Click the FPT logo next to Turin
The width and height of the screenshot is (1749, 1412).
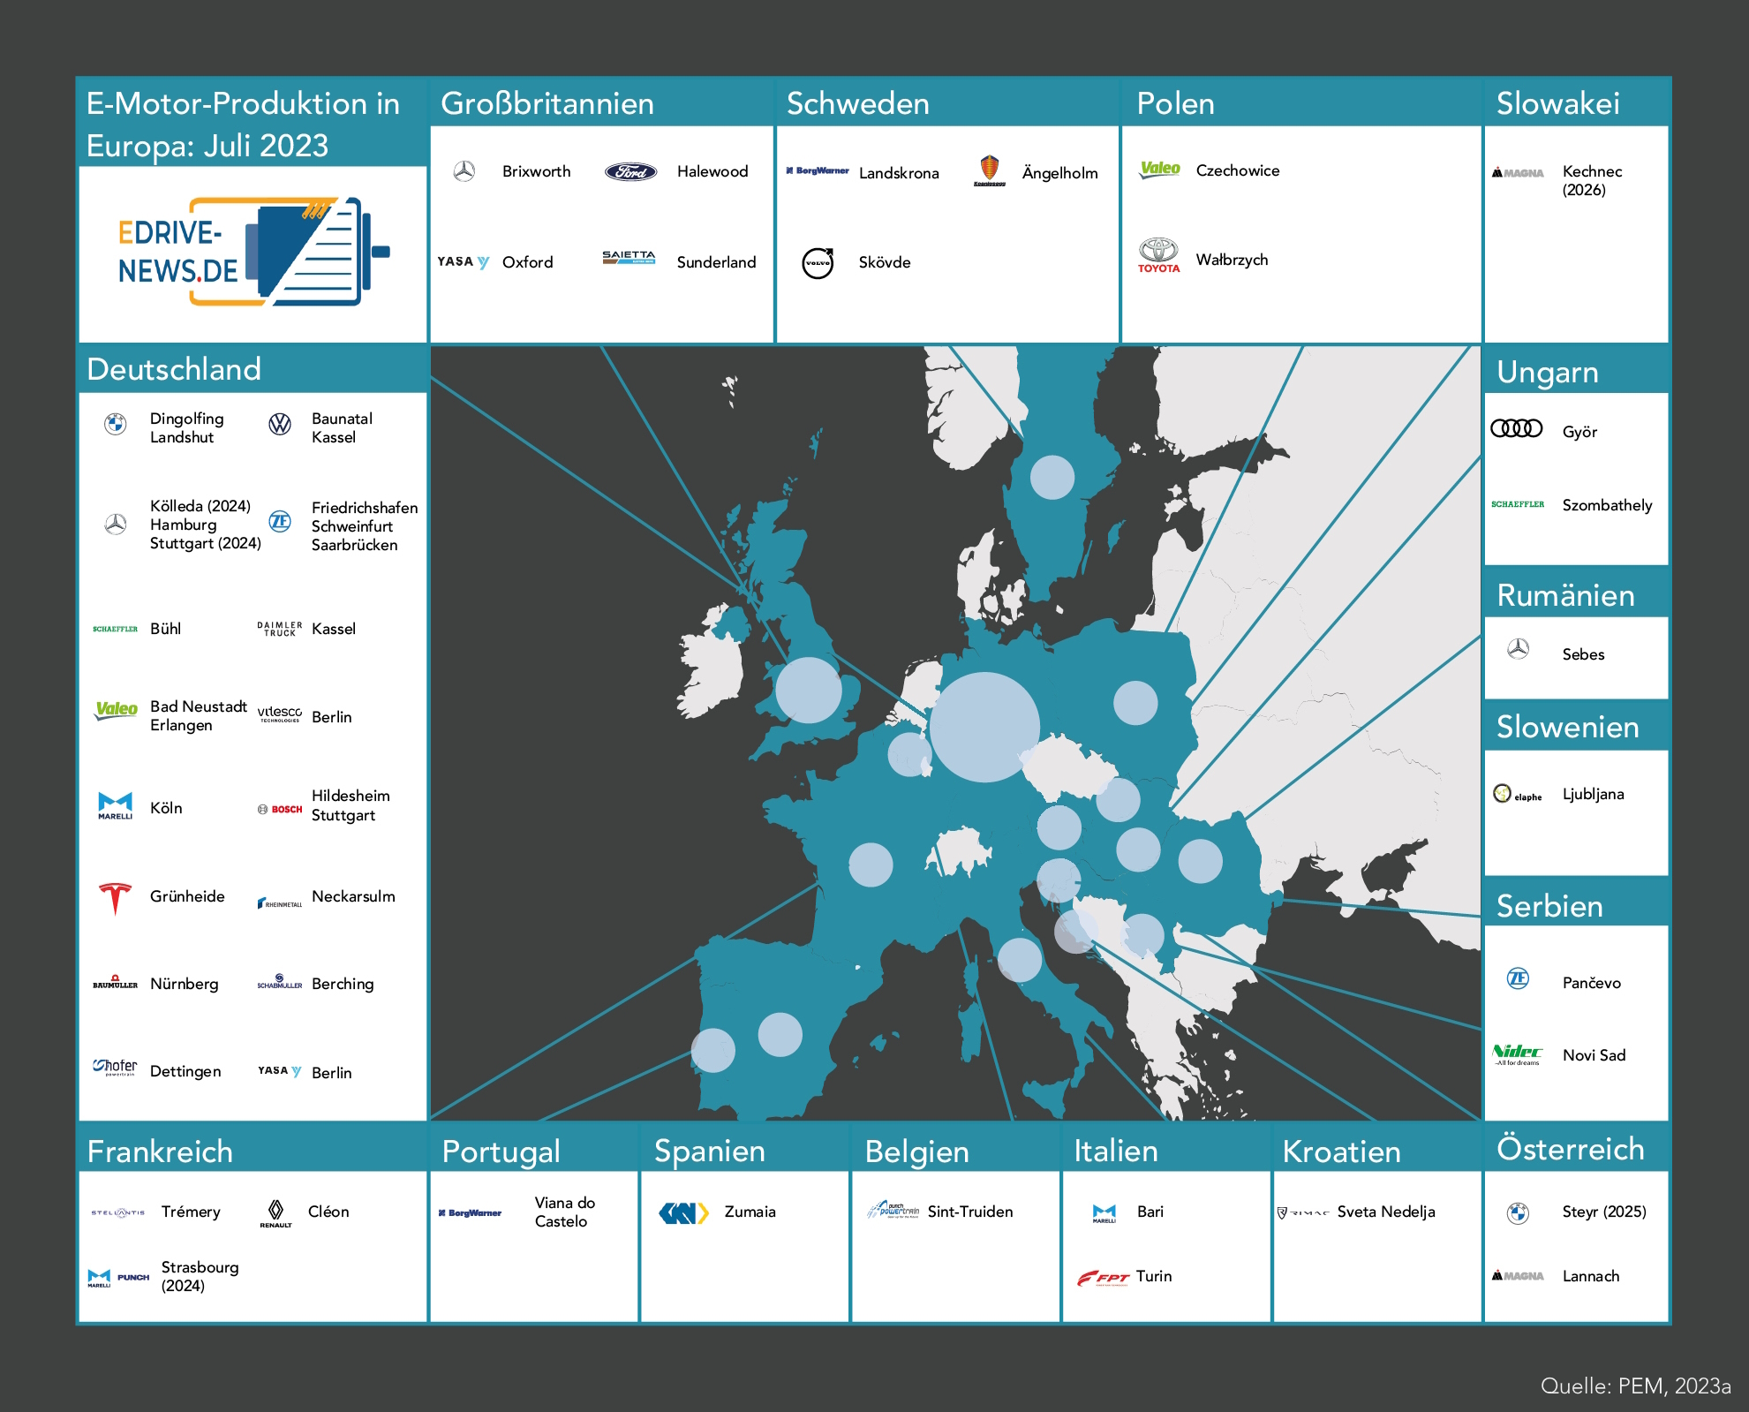pos(1103,1278)
